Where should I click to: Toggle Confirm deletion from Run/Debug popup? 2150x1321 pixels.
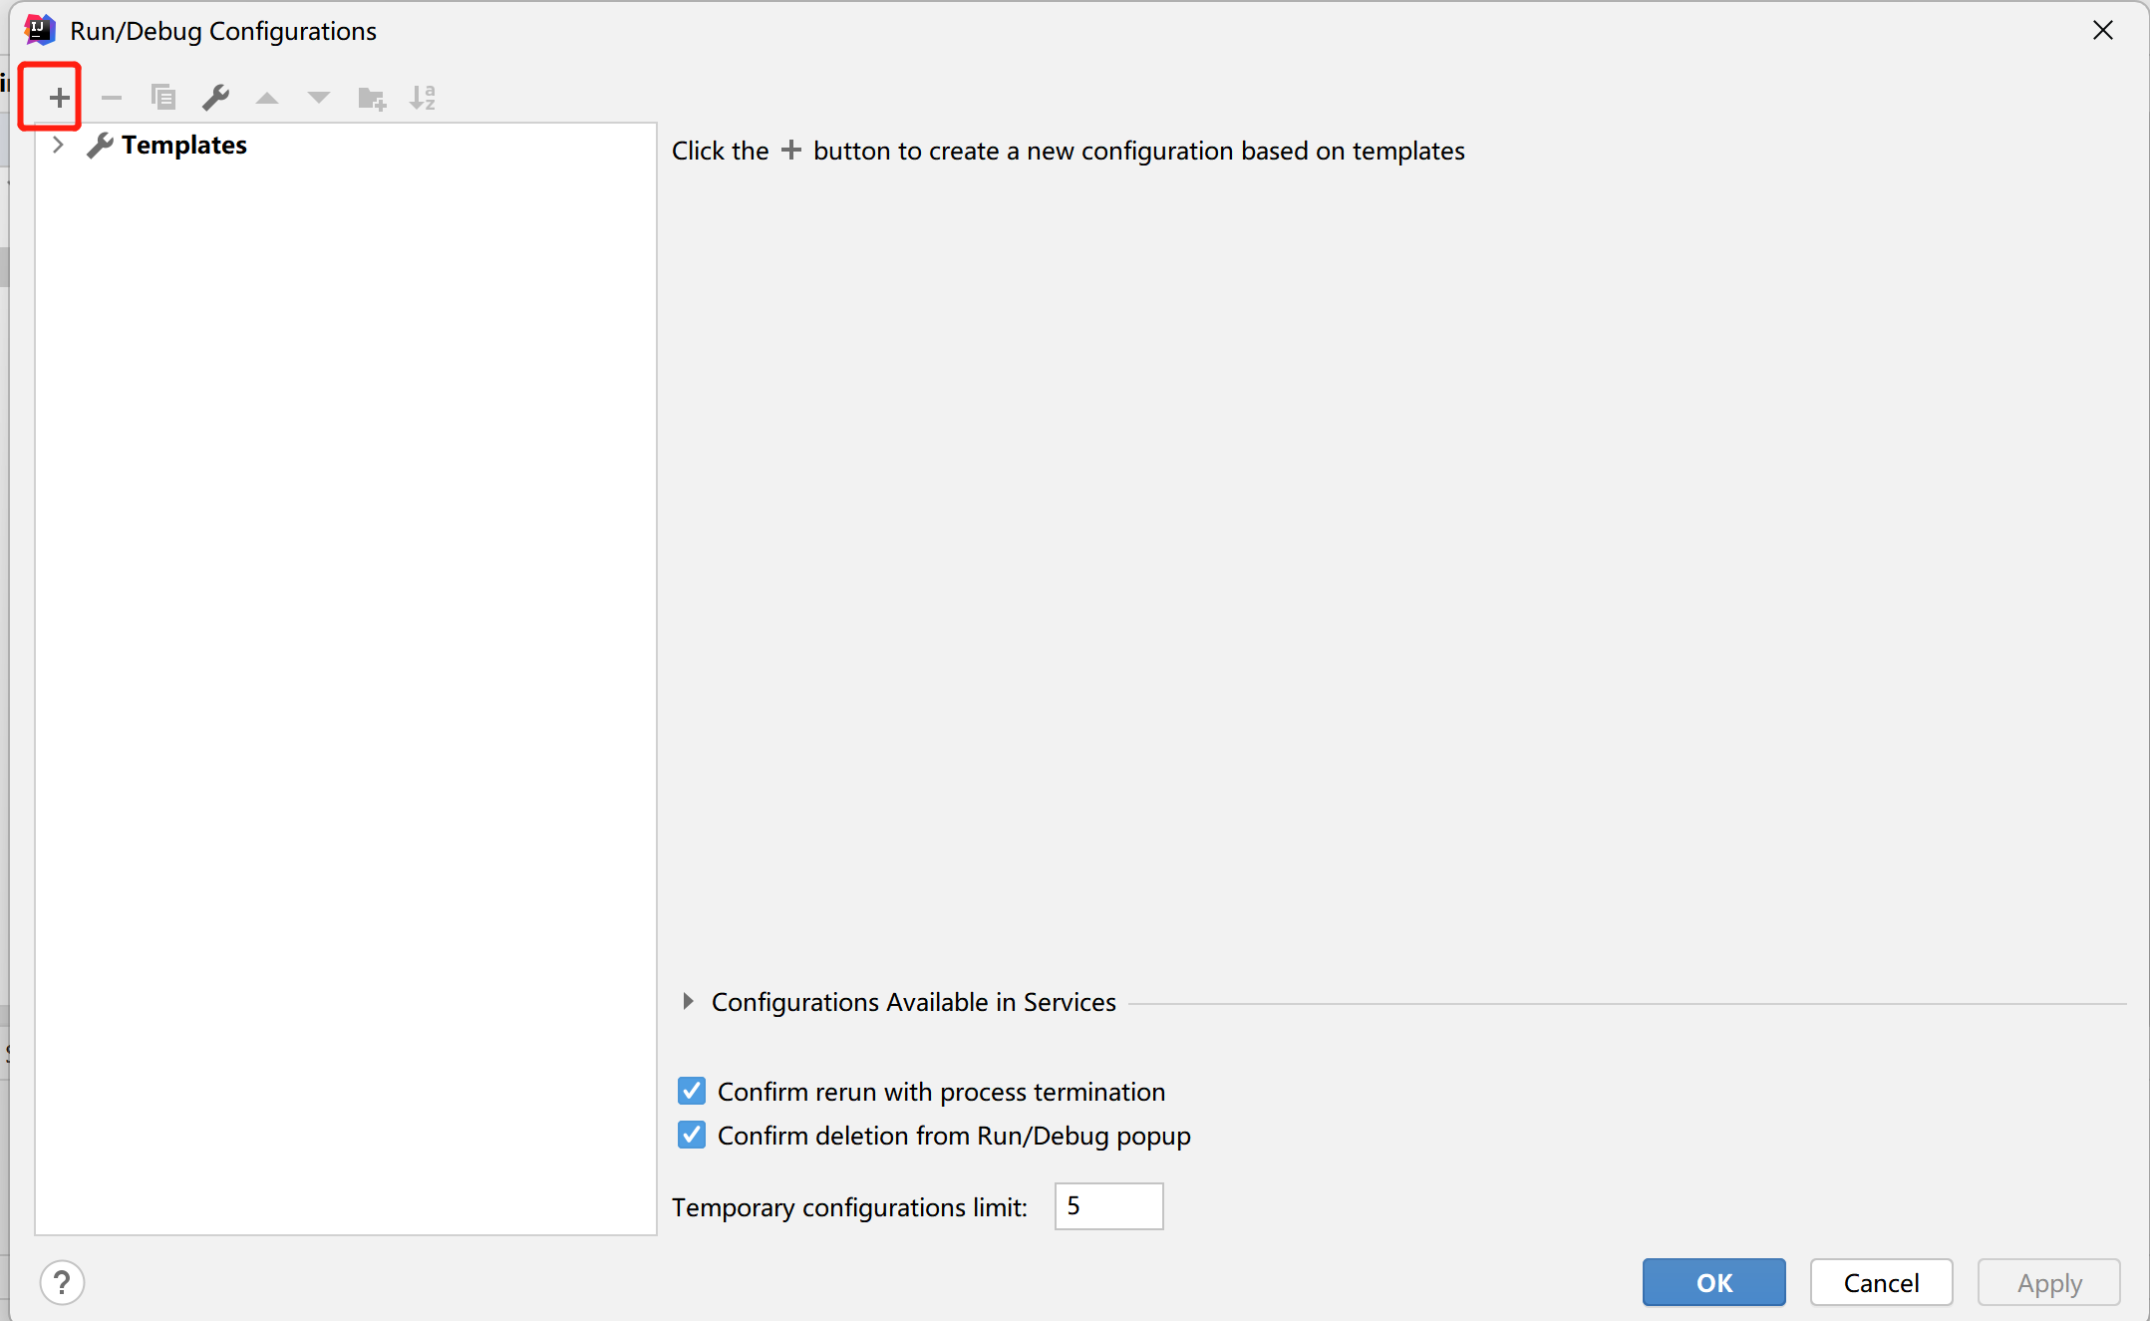tap(693, 1136)
